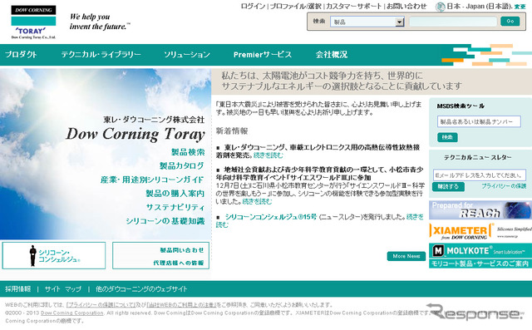
Task: Click the Dow Corning Toray logo
Action: 33,22
